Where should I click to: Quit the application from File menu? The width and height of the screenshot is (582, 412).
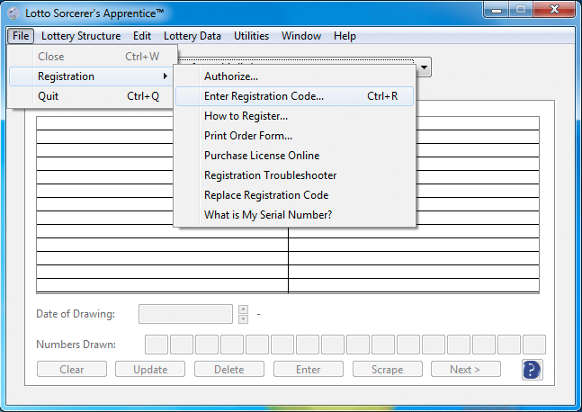pyautogui.click(x=49, y=96)
